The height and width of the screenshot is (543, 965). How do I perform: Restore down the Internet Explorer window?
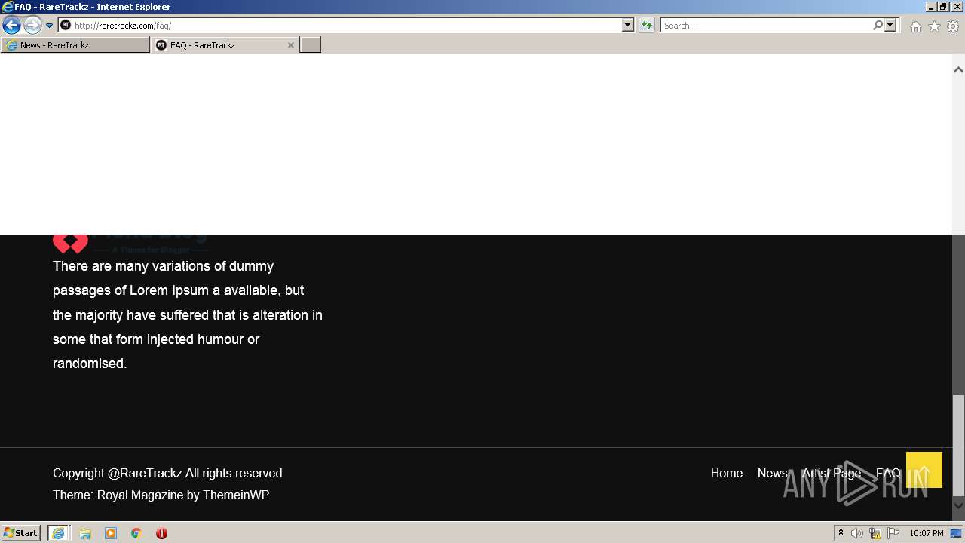tap(943, 6)
